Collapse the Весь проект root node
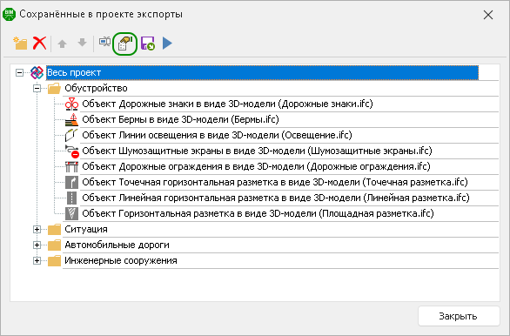The height and width of the screenshot is (336, 510). (19, 72)
